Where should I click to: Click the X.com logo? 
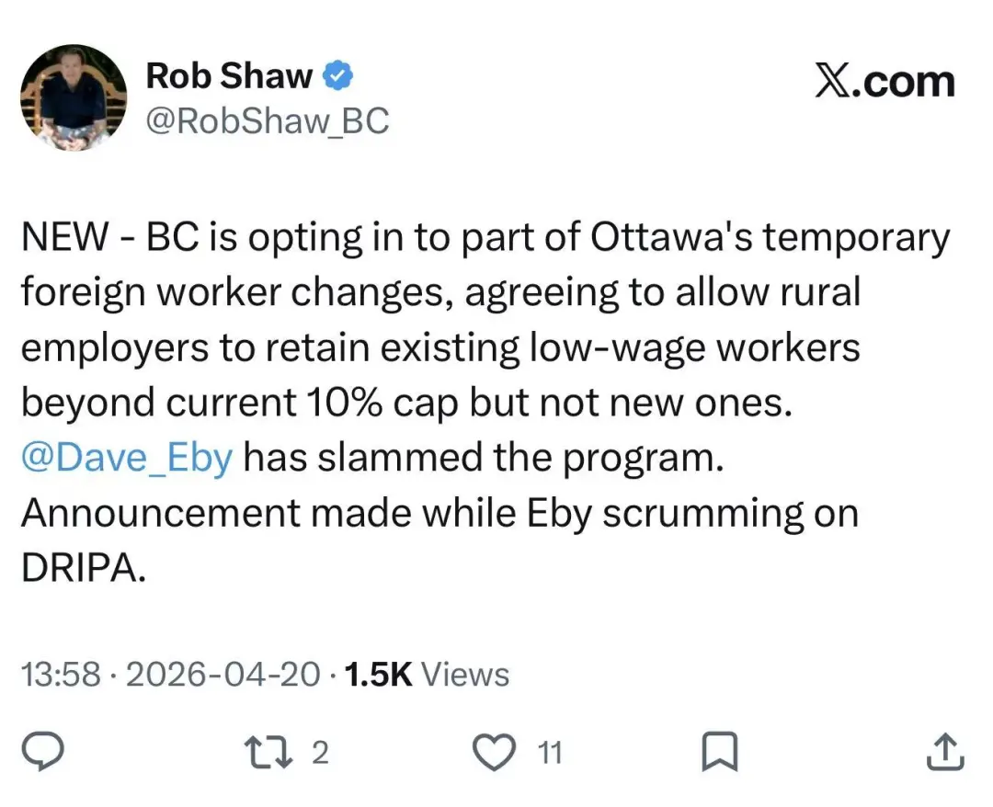tap(885, 83)
